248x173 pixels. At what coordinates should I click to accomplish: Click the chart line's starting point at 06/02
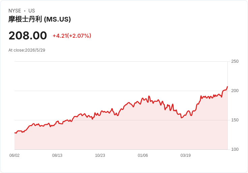click(15, 133)
